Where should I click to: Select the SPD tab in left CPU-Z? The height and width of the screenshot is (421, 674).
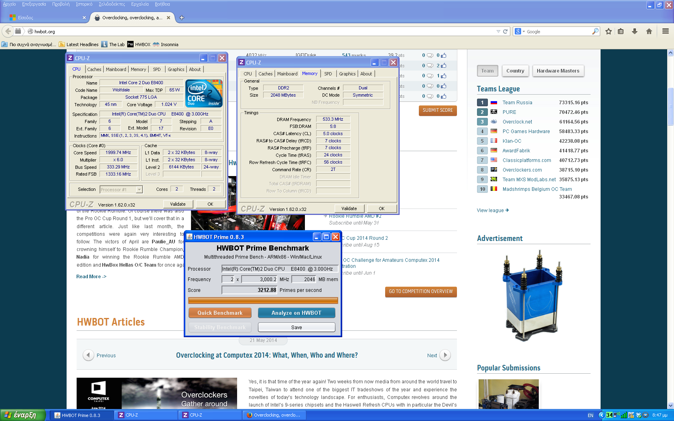[157, 69]
